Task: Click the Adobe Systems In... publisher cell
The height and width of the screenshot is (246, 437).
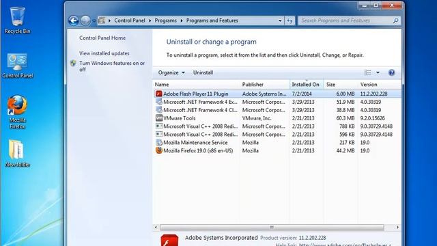Action: coord(264,94)
